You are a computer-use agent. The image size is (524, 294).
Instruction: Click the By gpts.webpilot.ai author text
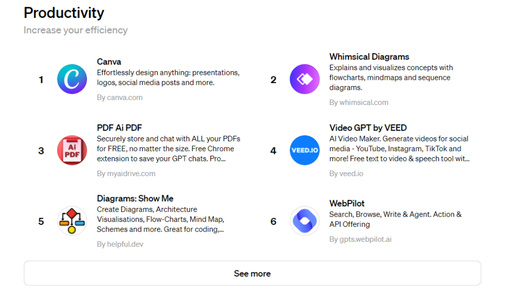pos(360,239)
